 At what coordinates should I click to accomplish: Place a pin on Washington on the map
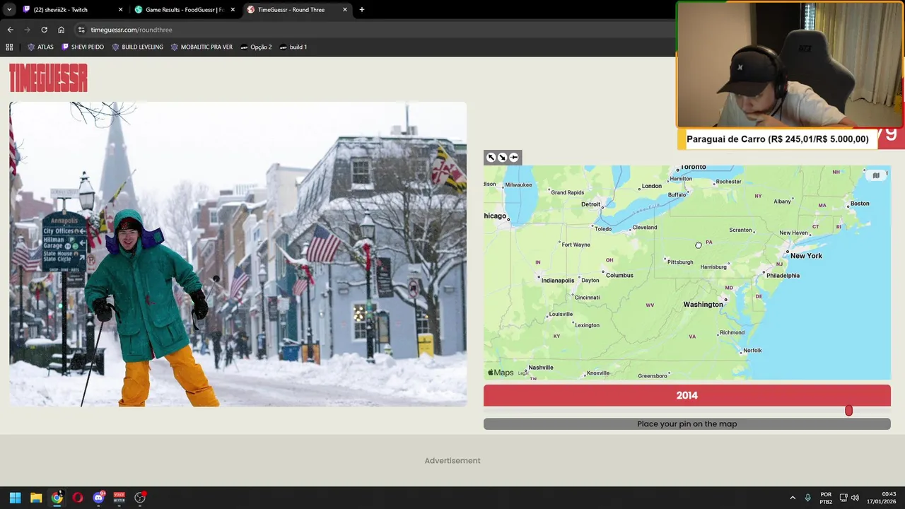pos(703,305)
